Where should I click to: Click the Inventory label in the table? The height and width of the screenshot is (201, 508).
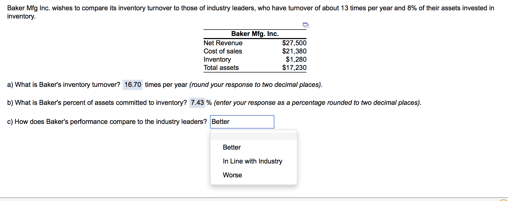(x=217, y=59)
